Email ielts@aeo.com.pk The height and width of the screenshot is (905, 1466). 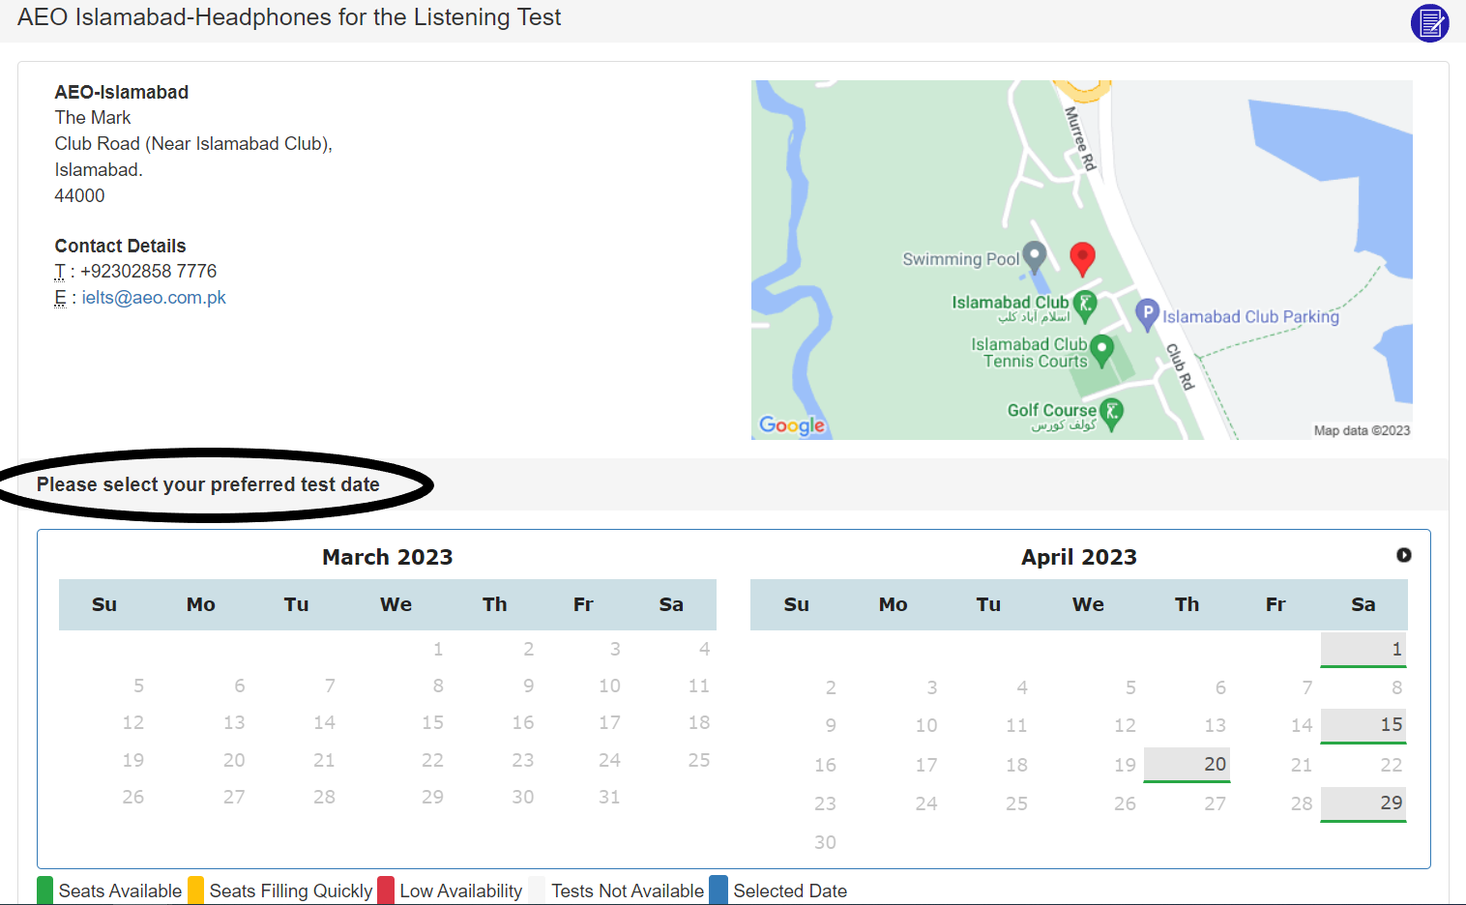pos(154,298)
